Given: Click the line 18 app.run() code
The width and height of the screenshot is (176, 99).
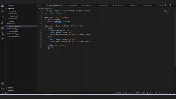Looking at the screenshot, I should click(x=51, y=48).
